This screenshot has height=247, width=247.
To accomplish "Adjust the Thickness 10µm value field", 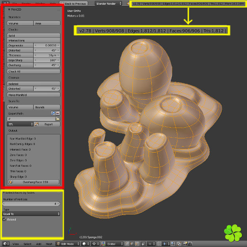I will coord(47,55).
